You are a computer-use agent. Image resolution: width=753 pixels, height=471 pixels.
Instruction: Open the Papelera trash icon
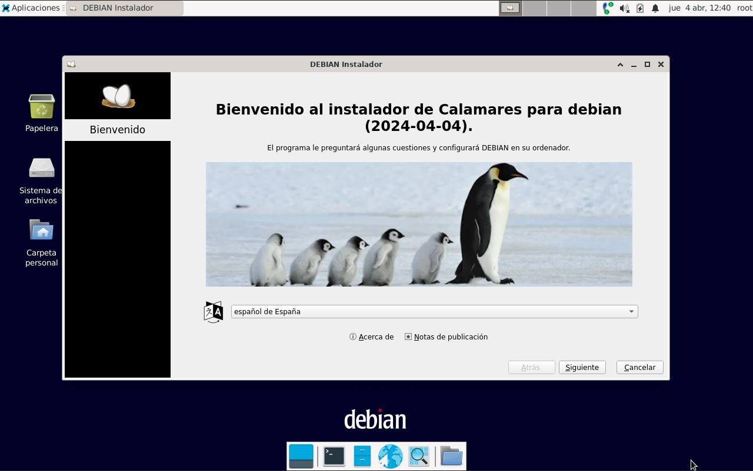[42, 107]
